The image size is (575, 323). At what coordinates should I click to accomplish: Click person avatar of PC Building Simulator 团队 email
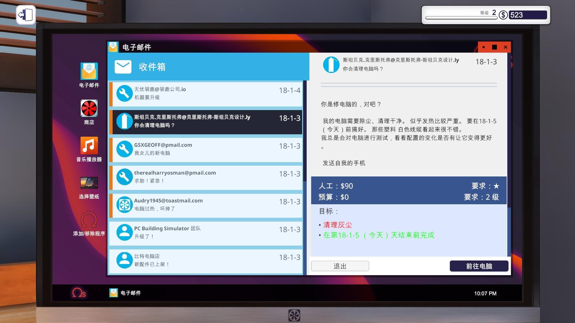(124, 232)
